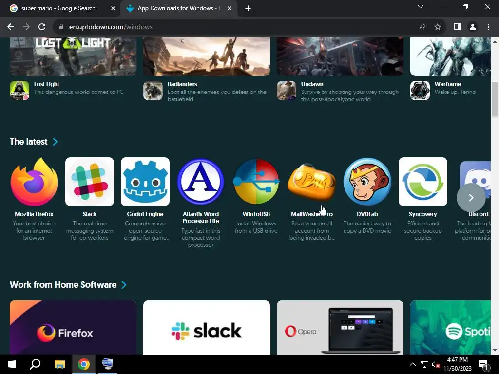Open Chrome's three-dot menu

pos(488,27)
